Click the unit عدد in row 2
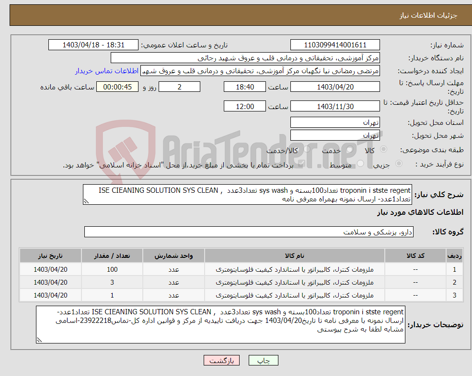The width and height of the screenshot is (472, 376). point(173,283)
